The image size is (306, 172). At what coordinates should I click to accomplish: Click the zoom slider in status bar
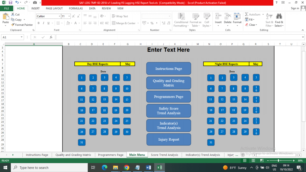tap(279, 160)
